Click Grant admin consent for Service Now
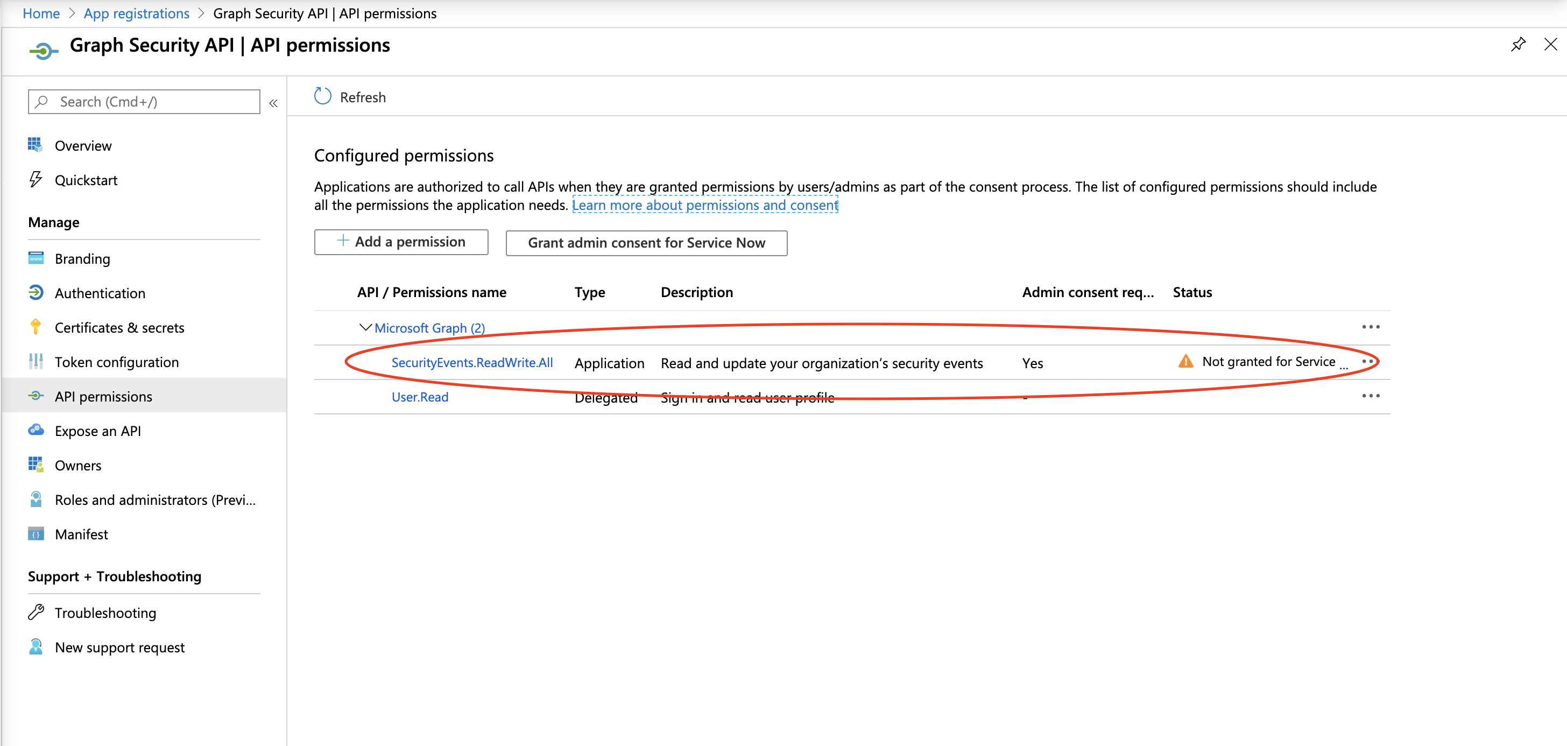This screenshot has width=1567, height=746. pyautogui.click(x=647, y=243)
